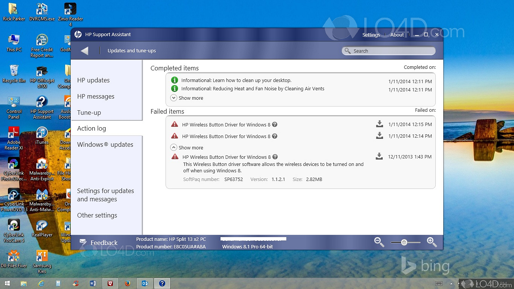Image resolution: width=514 pixels, height=289 pixels.
Task: Click the back arrow in HP Support Assistant
Action: pos(85,51)
